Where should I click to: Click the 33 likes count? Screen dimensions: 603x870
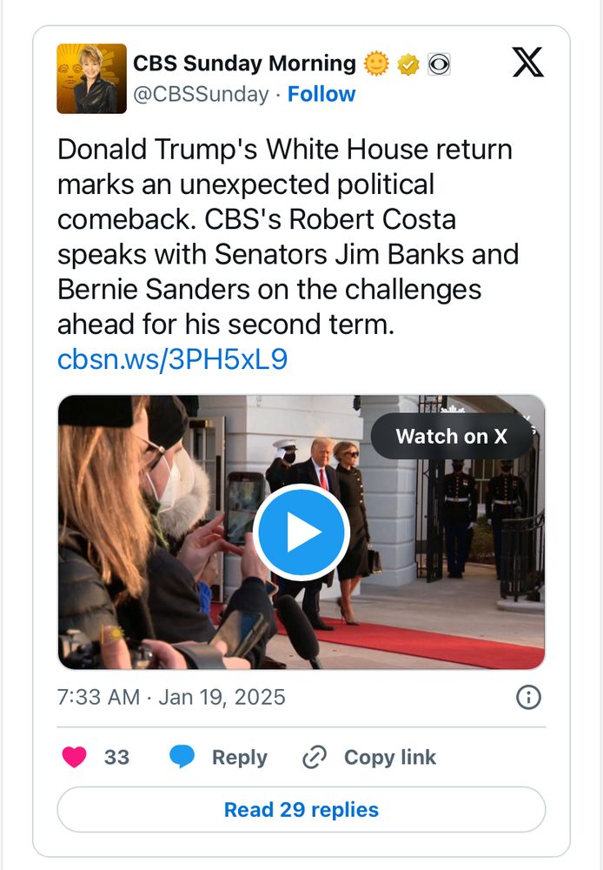(x=116, y=757)
